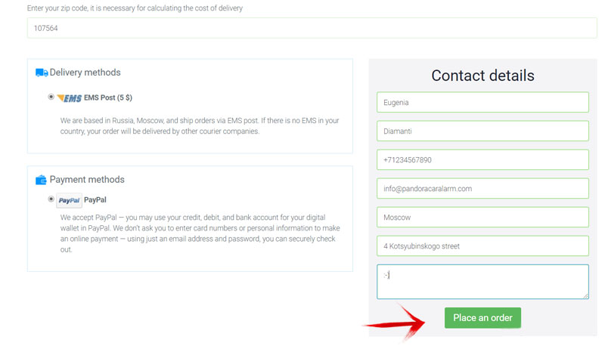Click the address field 4 Kotsyubinskogo street

click(482, 246)
